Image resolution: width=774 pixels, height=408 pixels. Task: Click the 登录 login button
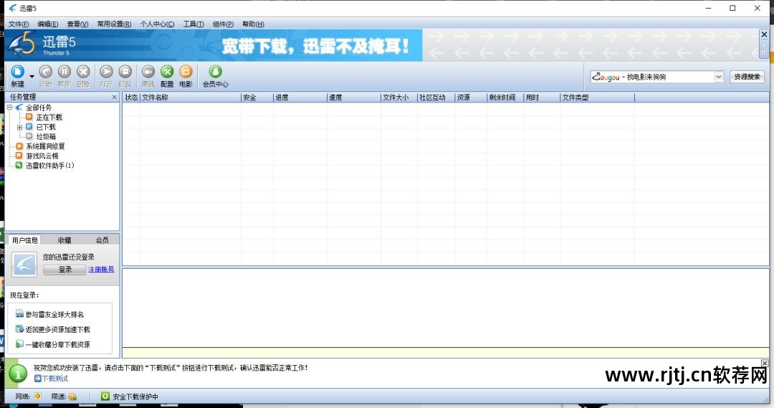(x=64, y=269)
